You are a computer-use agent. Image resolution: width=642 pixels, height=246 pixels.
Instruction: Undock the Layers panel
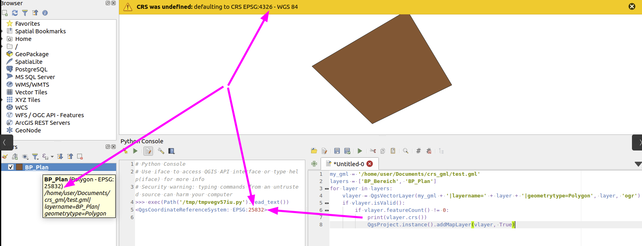click(108, 147)
